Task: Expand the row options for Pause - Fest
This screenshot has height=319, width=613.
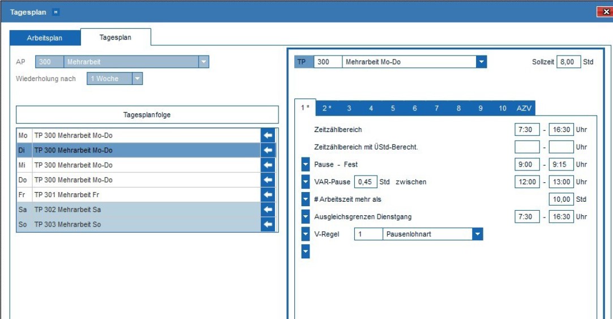Action: pos(306,165)
